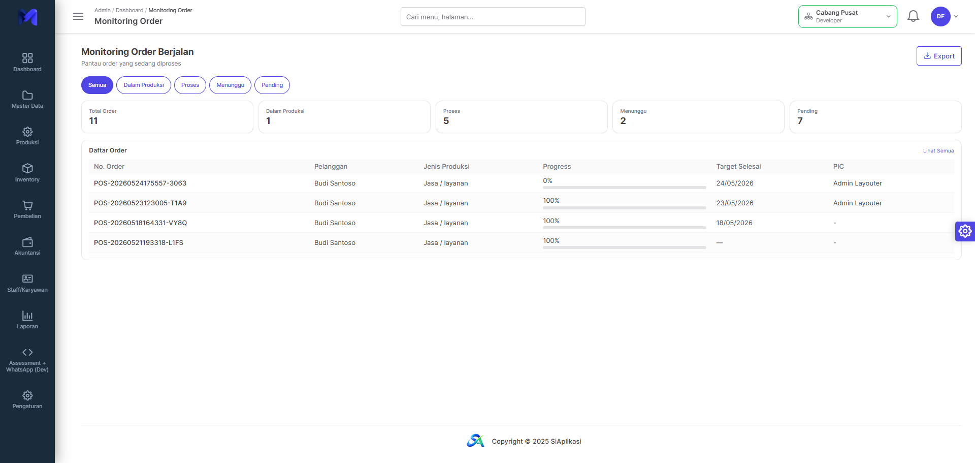Click the DF user avatar
Image resolution: width=975 pixels, height=463 pixels.
click(940, 16)
